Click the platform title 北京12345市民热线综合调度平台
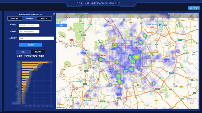The image size is (202, 113). (x=98, y=3)
